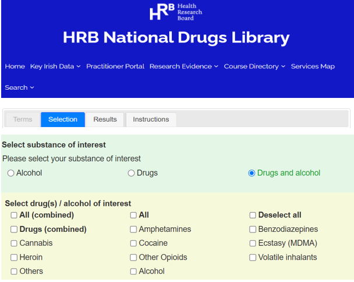The image size is (354, 282).
Task: Tick the Deselect all checkbox
Action: (253, 215)
